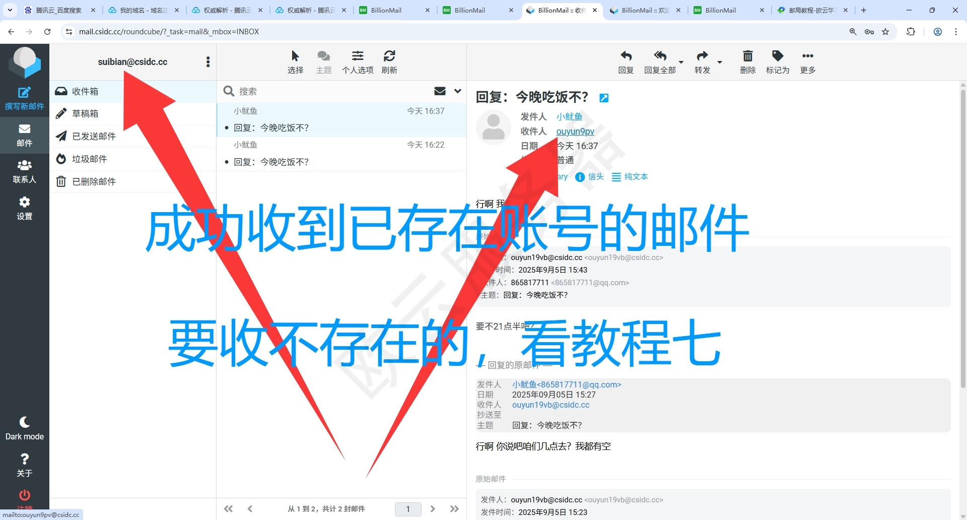Go to first page of message list
This screenshot has height=520, width=967.
(x=228, y=509)
